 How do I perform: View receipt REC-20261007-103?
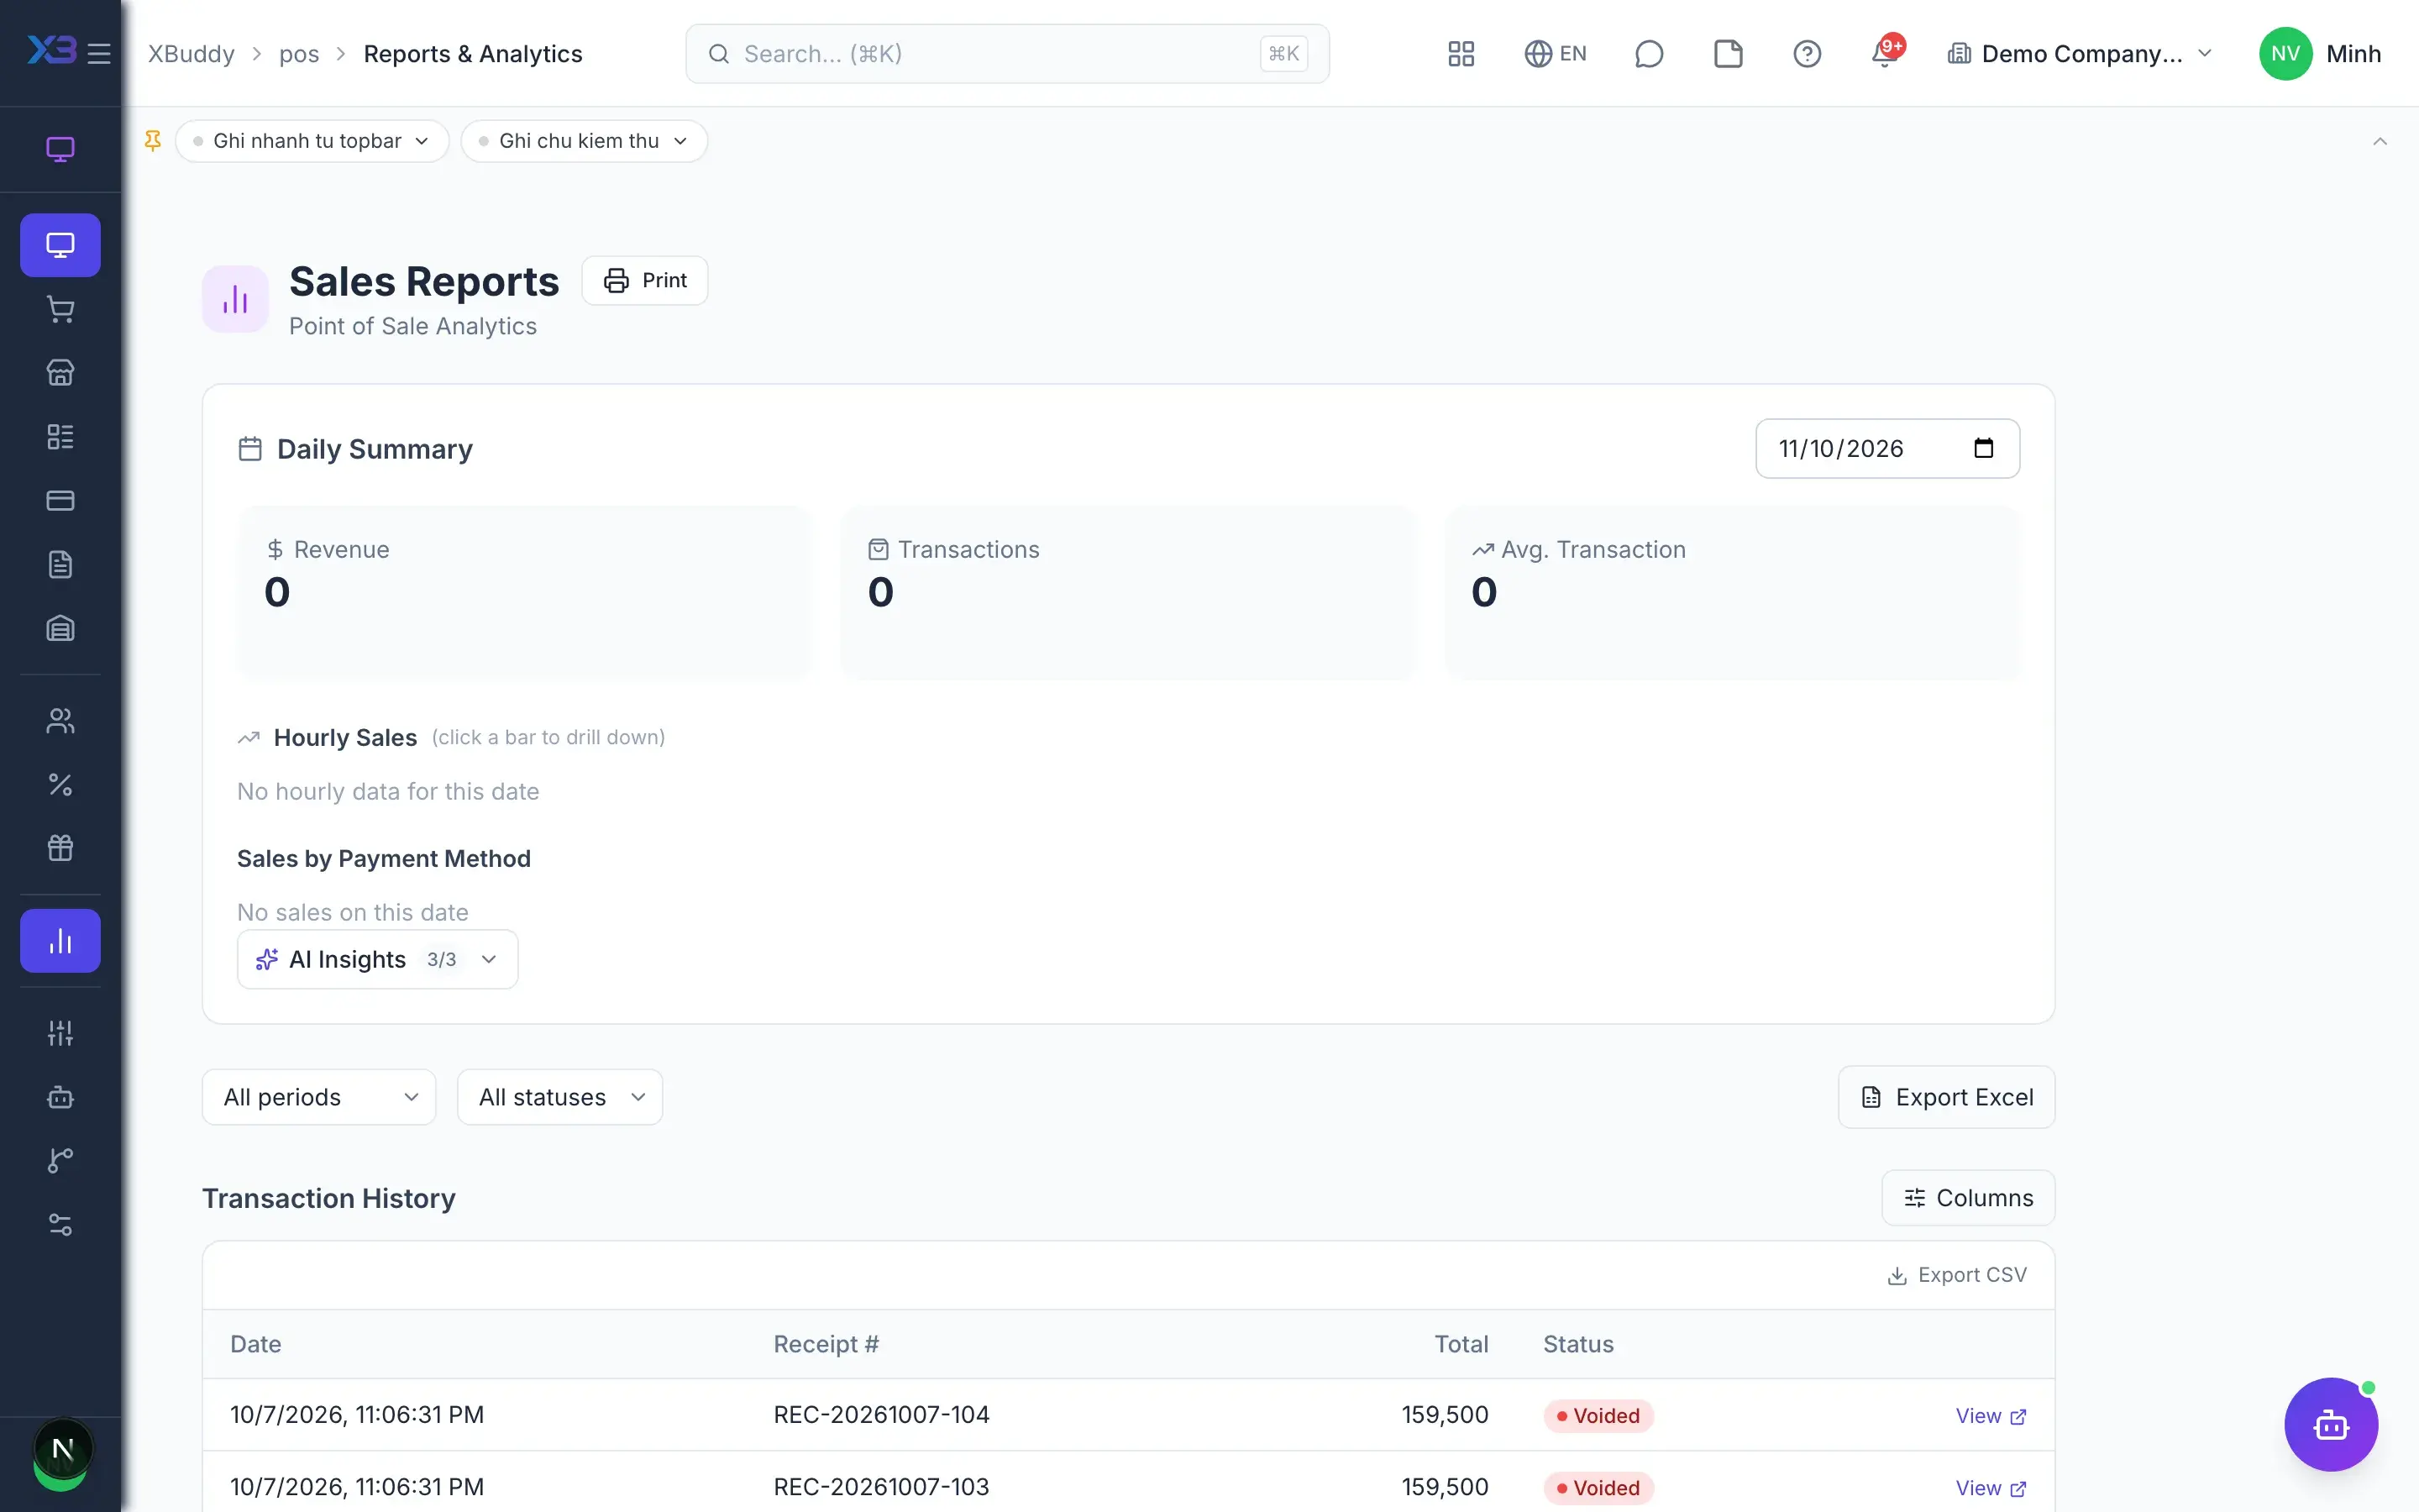[x=1990, y=1488]
